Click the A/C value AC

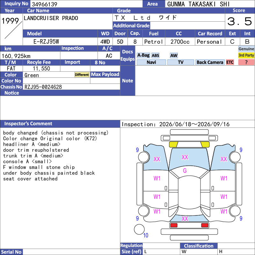[x=109, y=56]
